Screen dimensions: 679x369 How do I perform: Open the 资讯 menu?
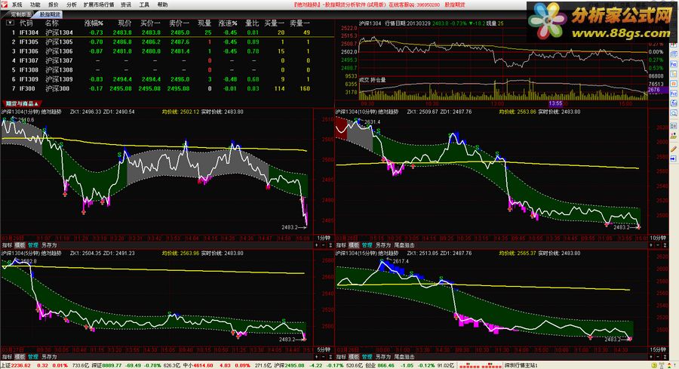pos(126,5)
